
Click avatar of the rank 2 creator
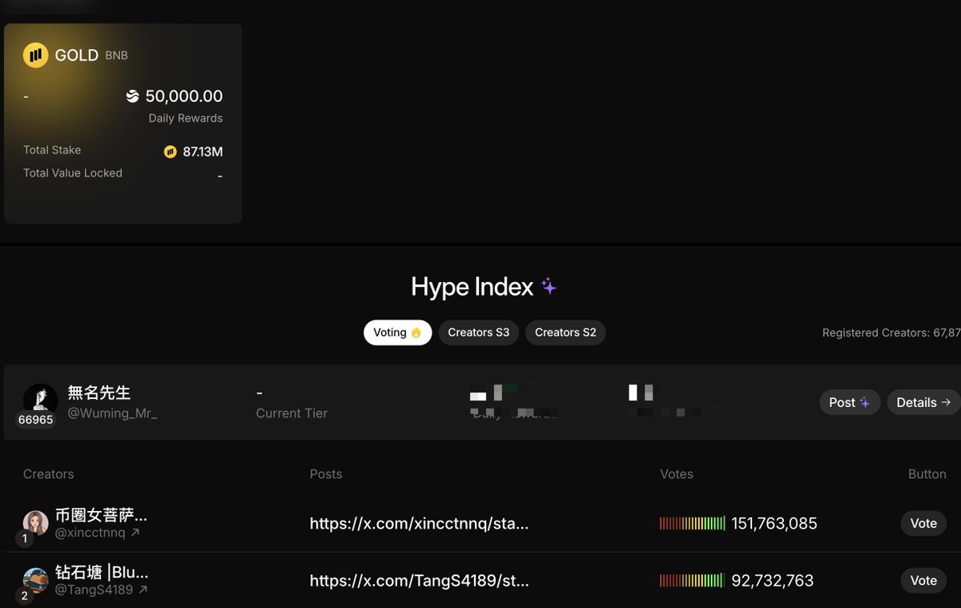pyautogui.click(x=36, y=580)
